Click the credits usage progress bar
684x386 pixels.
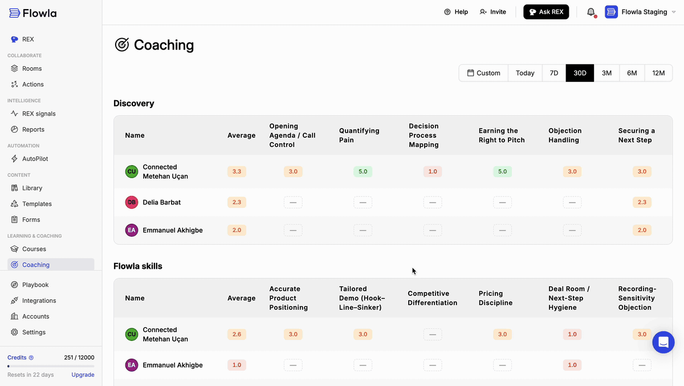51,366
